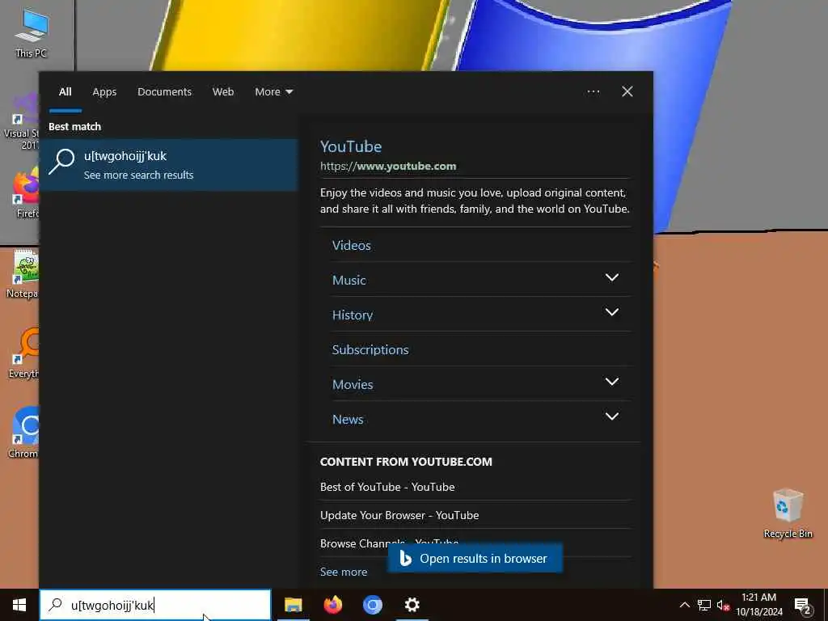Image resolution: width=828 pixels, height=621 pixels.
Task: Open the Notepad++ desktop shortcut
Action: [x=22, y=273]
